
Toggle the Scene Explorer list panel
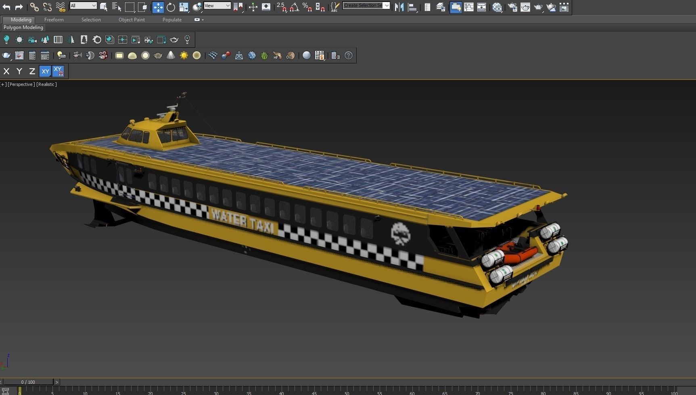click(427, 7)
